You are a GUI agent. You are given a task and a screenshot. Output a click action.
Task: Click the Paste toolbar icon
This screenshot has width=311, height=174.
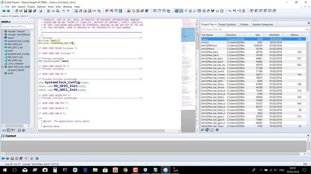[57, 11]
